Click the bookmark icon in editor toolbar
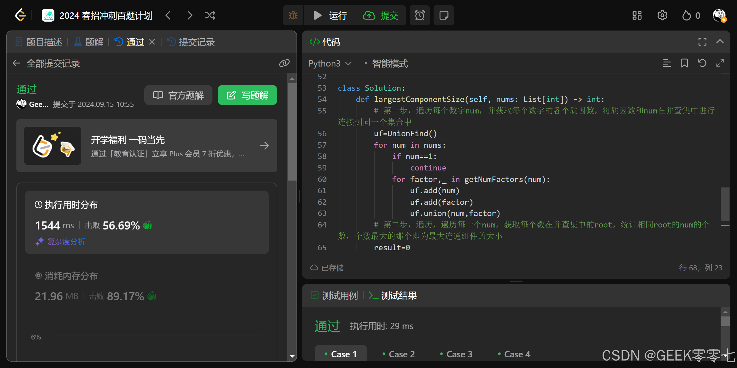Viewport: 737px width, 368px height. point(684,63)
